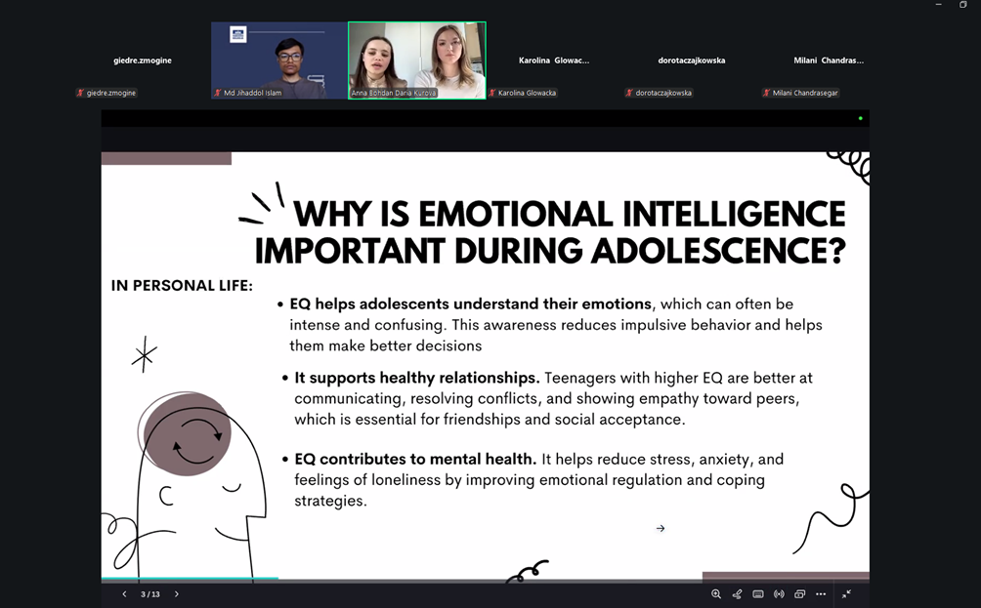Open the zoom magnifier tool
The image size is (981, 608).
(716, 594)
